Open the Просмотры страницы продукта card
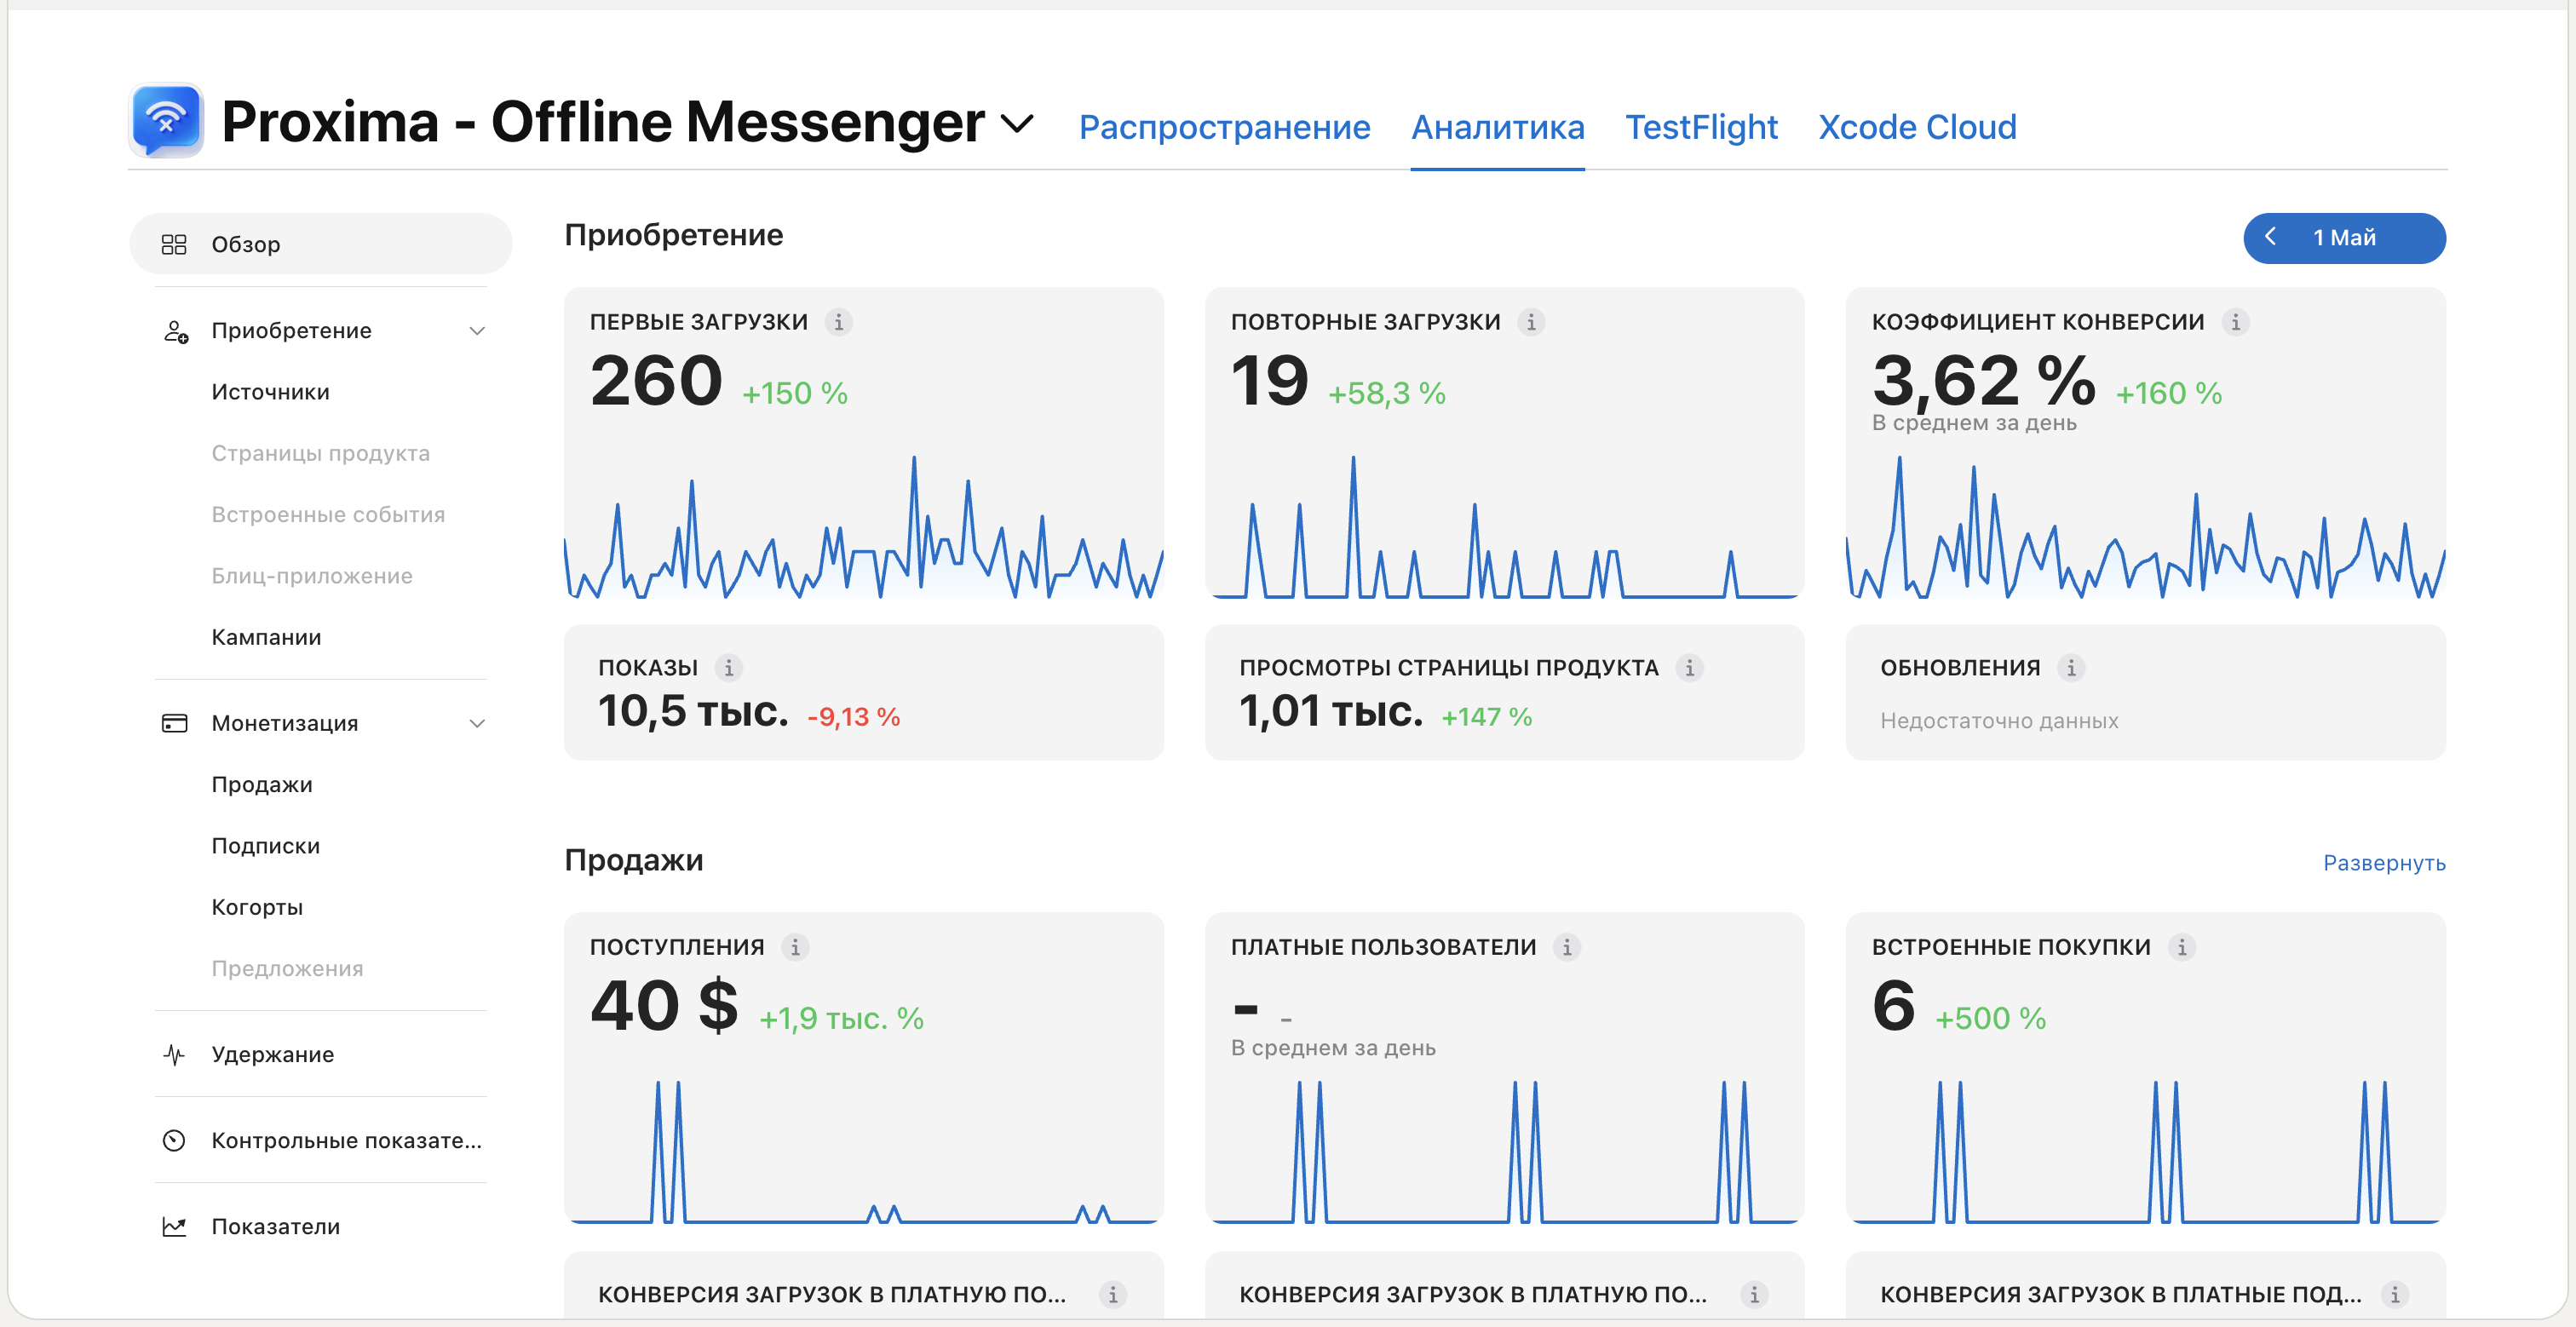The width and height of the screenshot is (2576, 1327). (1504, 692)
